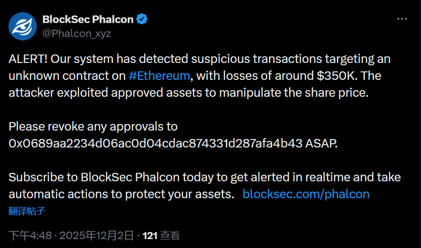The width and height of the screenshot is (421, 248).
Task: Click the 下午4:48 post time
Action: point(28,235)
